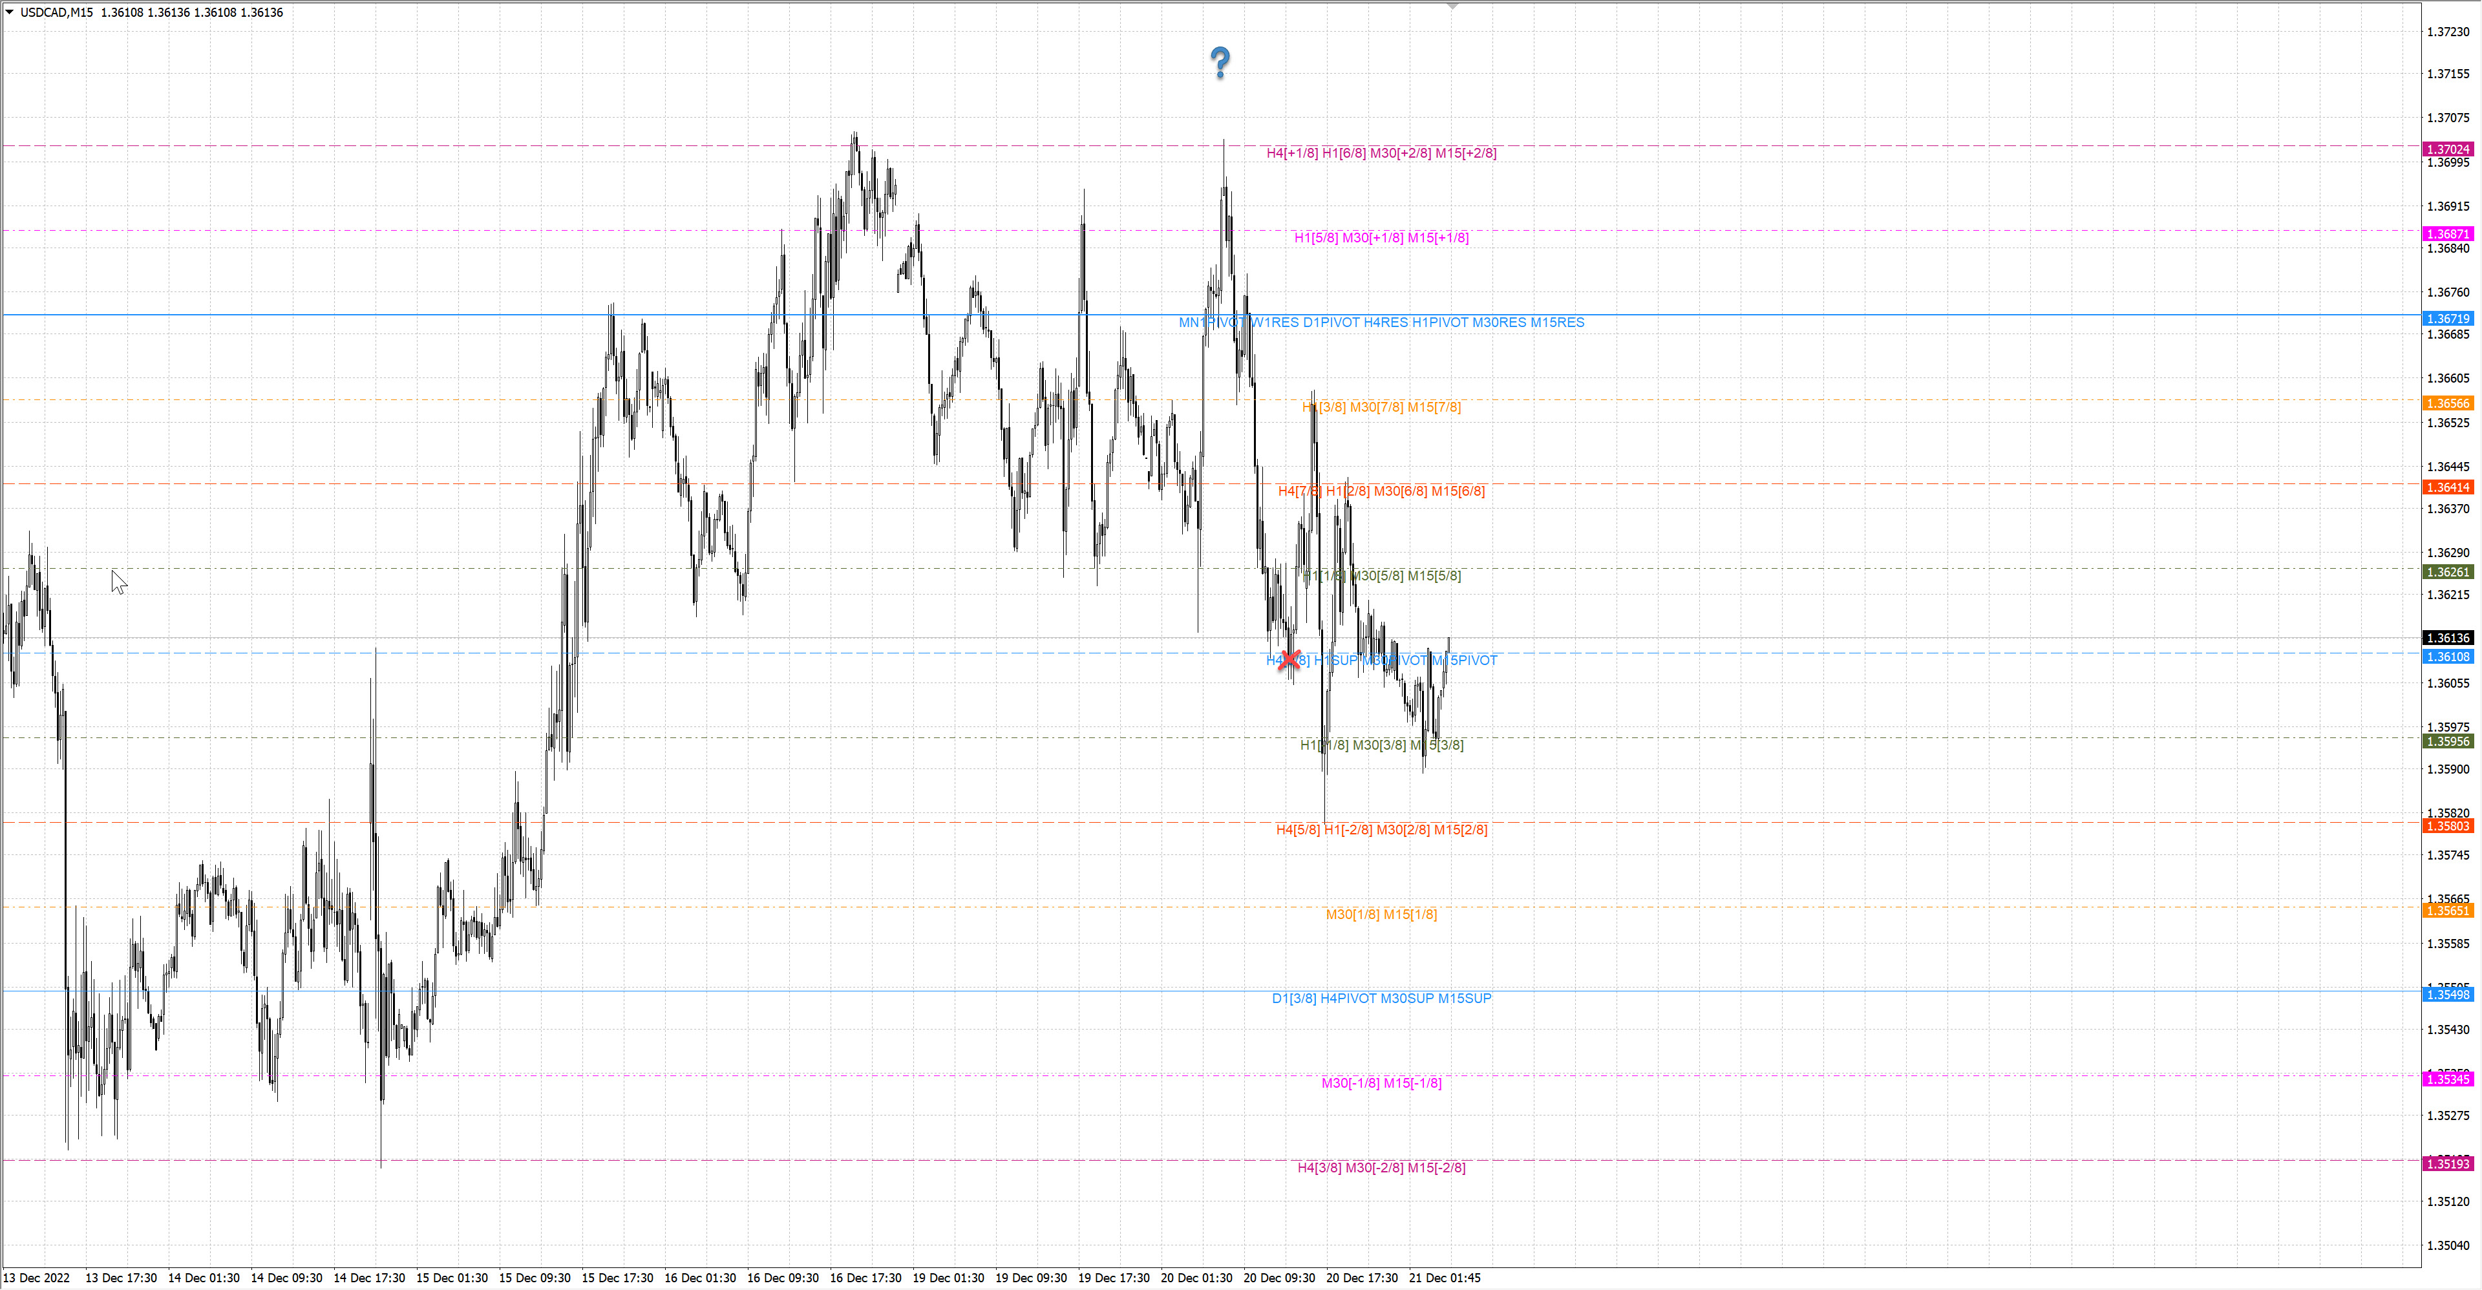Image resolution: width=2482 pixels, height=1290 pixels.
Task: Click the 1.35498 blue price tag
Action: [x=2447, y=994]
